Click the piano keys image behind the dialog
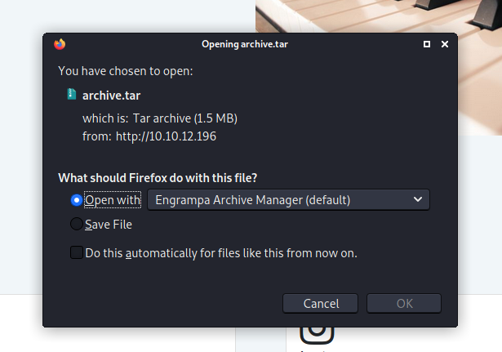Image resolution: width=502 pixels, height=352 pixels. [x=375, y=16]
